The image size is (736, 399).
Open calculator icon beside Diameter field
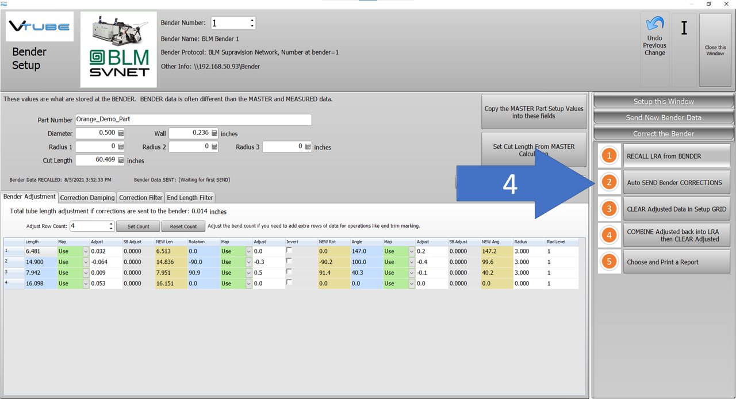tap(121, 133)
